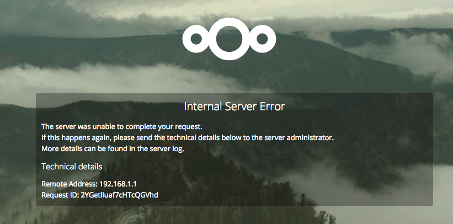Screen dimensions: 453x224
Task: Click the Internal Server Error heading
Action: [235, 106]
